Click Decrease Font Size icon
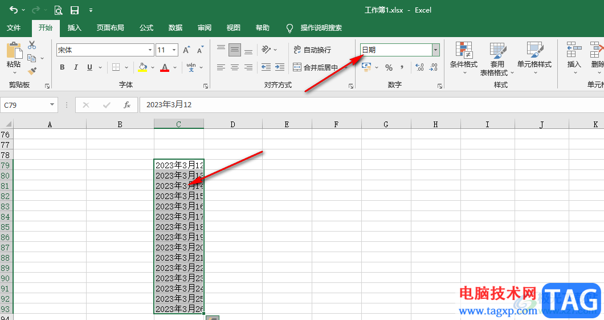Screen dimensions: 604x320 [200, 50]
